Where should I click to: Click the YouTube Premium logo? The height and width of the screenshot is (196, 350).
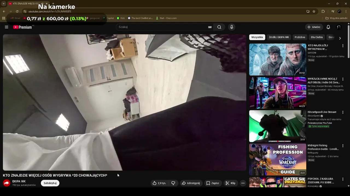point(23,27)
